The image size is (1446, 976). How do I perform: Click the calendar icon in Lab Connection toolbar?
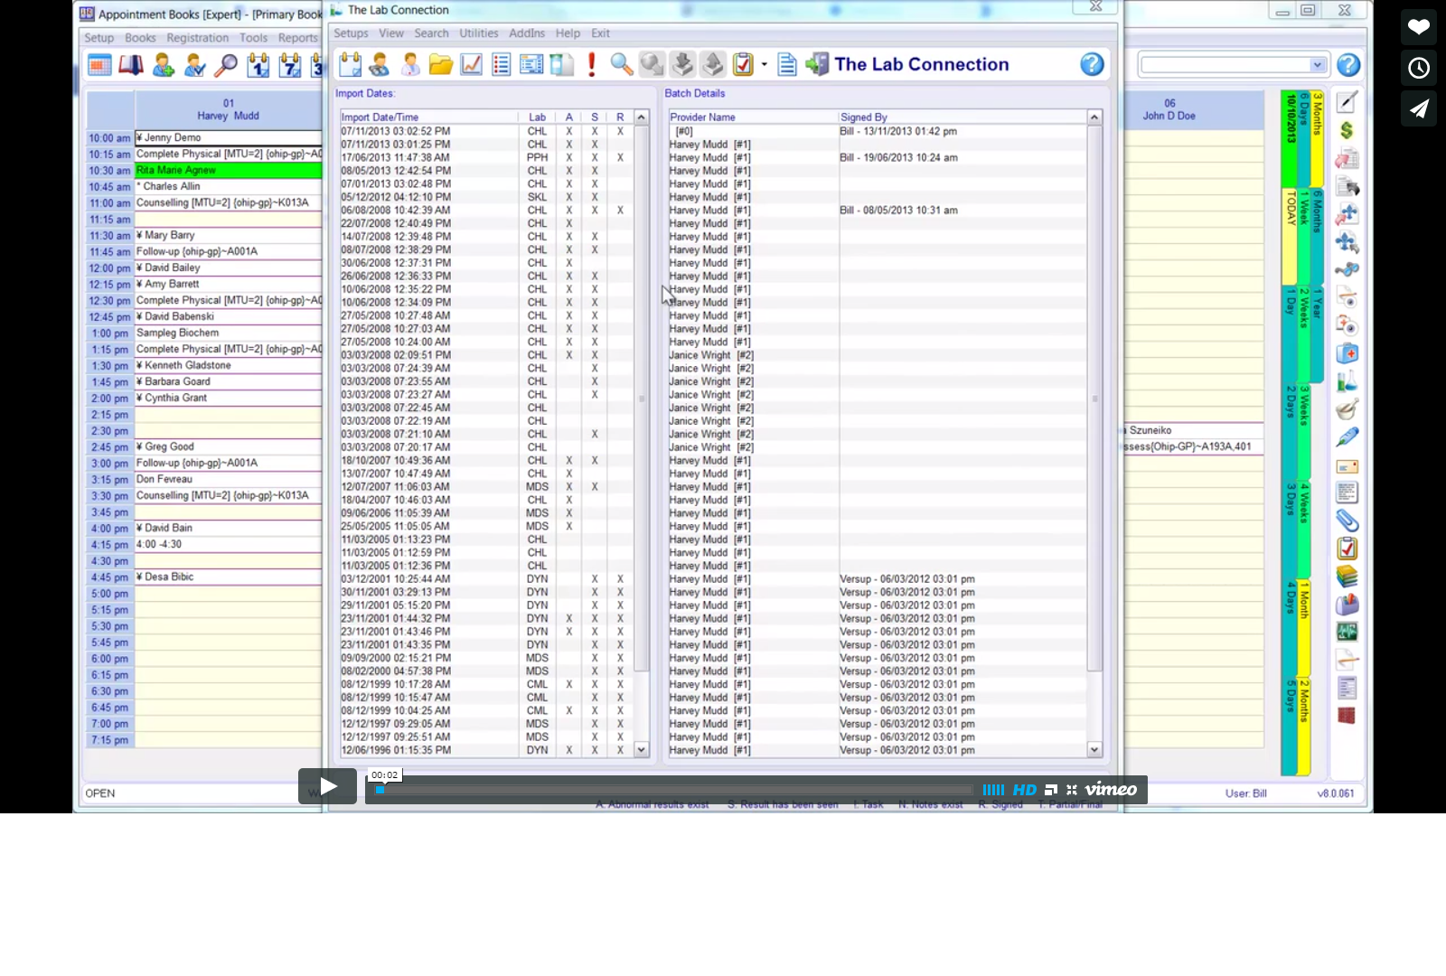[x=350, y=64]
